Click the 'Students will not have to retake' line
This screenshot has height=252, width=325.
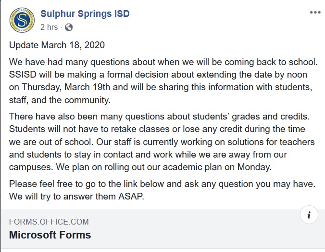point(157,129)
